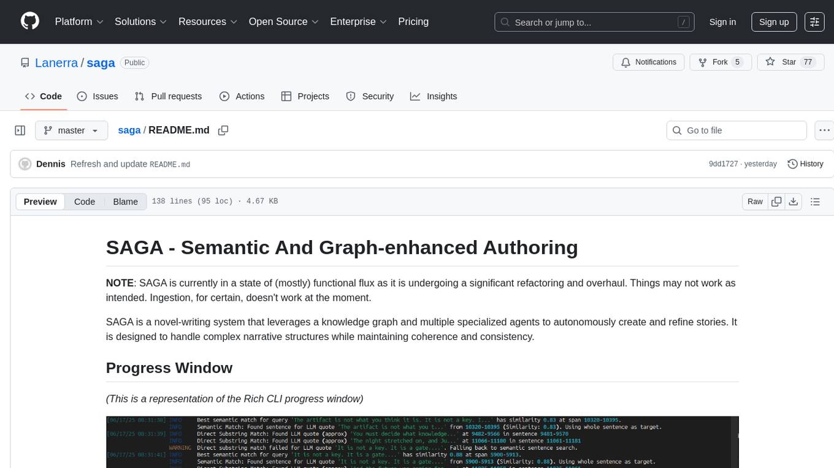Open the saga repository link

[101, 62]
